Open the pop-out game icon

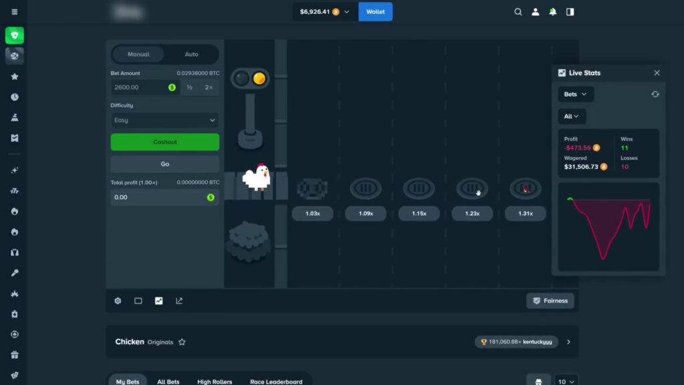click(179, 301)
